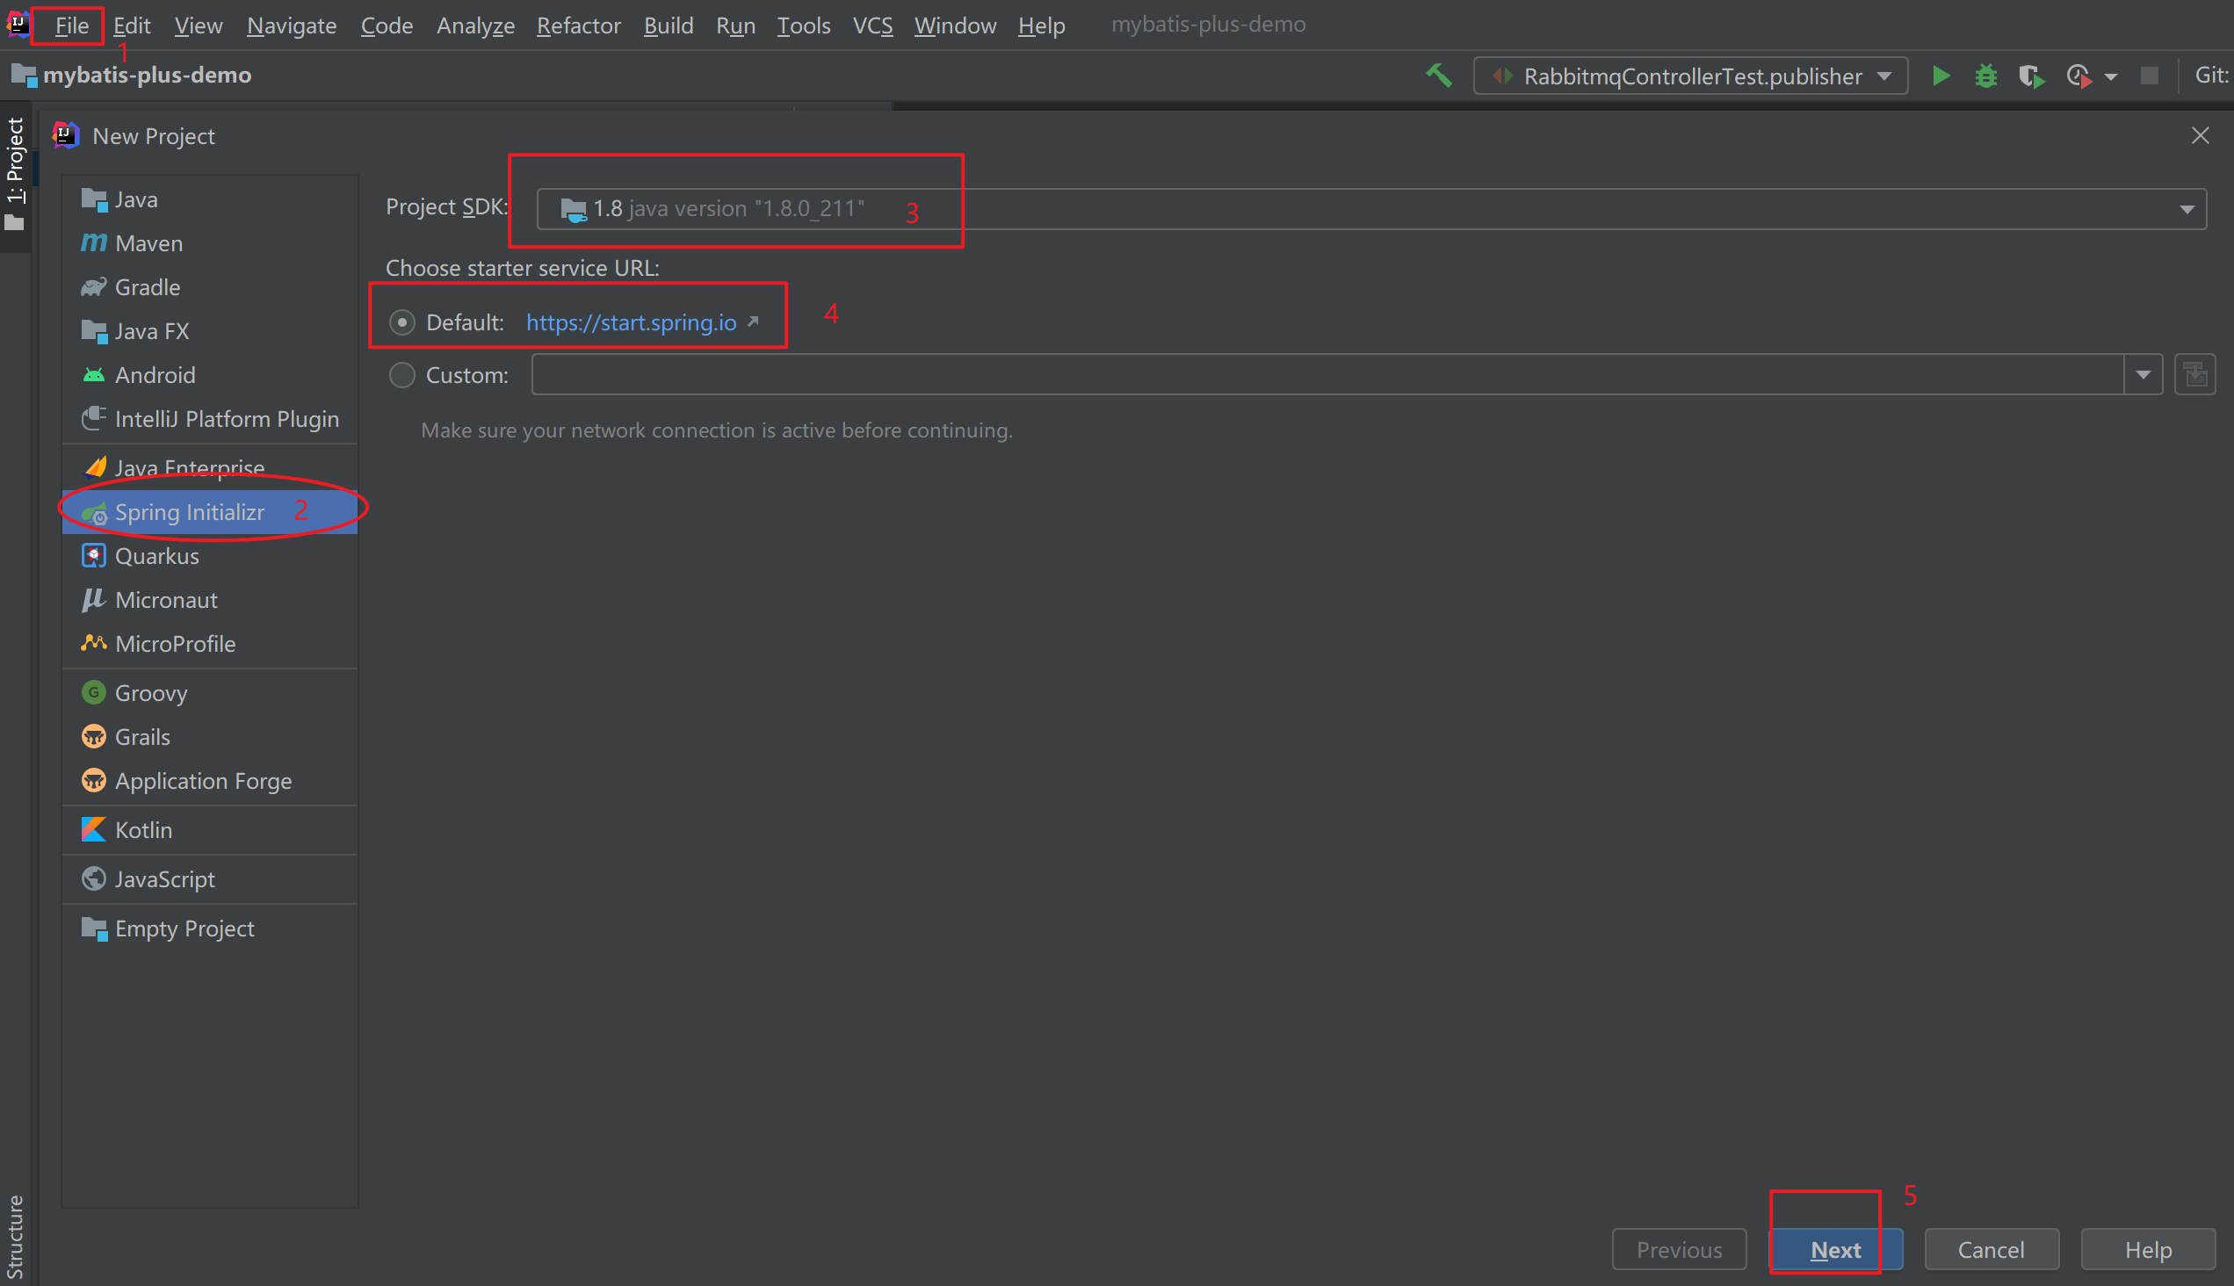Select Maven project type
This screenshot has width=2234, height=1286.
pyautogui.click(x=210, y=244)
